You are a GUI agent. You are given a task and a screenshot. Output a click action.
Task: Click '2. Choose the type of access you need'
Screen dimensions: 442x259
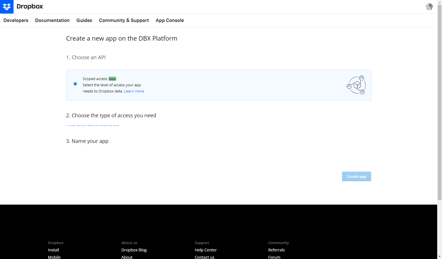pyautogui.click(x=111, y=115)
